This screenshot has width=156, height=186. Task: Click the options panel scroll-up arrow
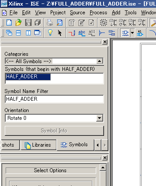103,167
